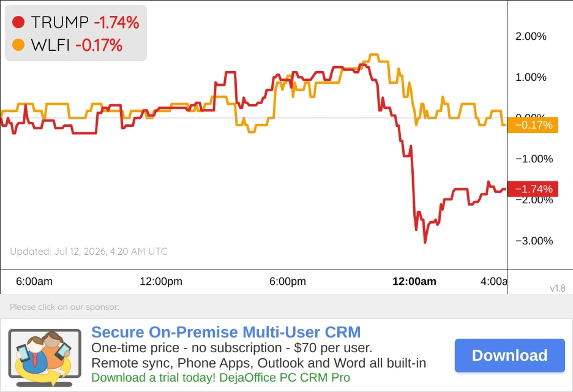
Task: Select the TRUMP legend label
Action: (59, 22)
